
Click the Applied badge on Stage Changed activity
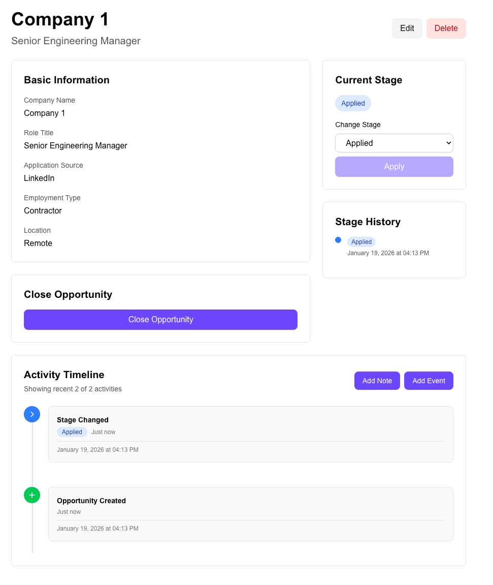(x=72, y=432)
